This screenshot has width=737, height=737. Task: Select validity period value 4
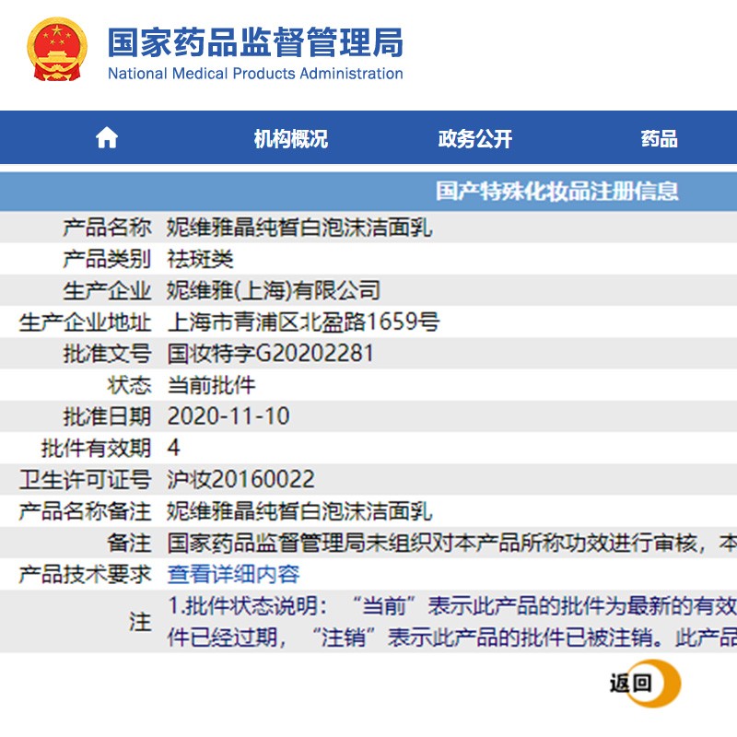173,448
